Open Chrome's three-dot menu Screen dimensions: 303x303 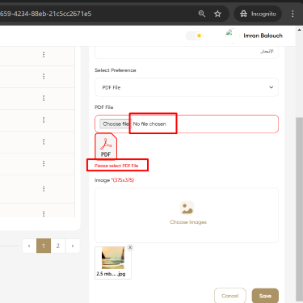coord(292,14)
